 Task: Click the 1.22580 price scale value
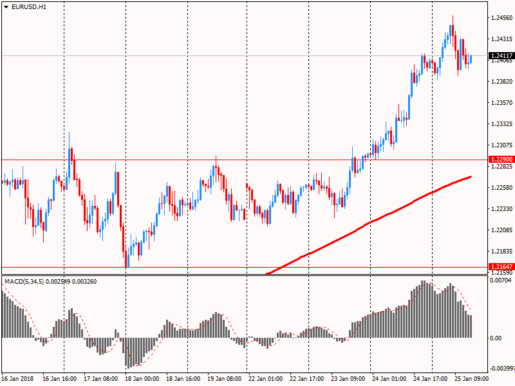click(502, 188)
